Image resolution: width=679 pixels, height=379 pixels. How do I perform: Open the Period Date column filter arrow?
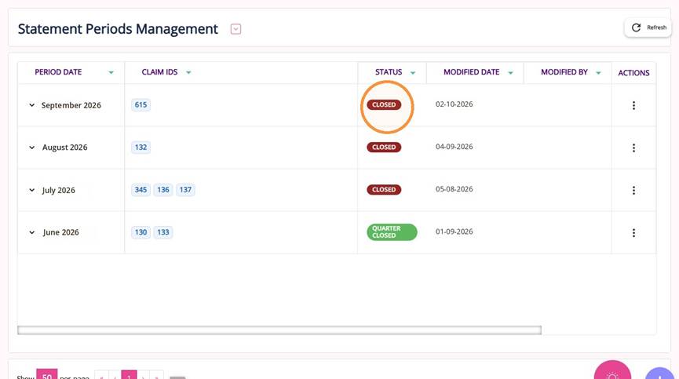point(111,73)
